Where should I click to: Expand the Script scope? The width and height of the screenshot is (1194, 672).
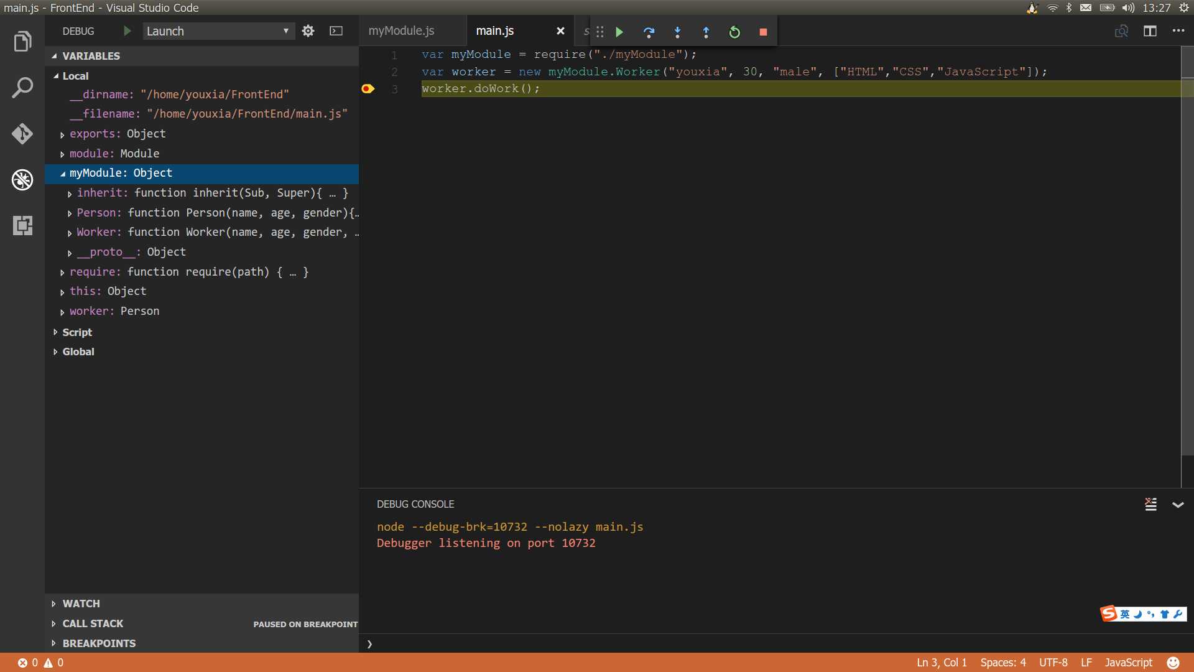[55, 332]
